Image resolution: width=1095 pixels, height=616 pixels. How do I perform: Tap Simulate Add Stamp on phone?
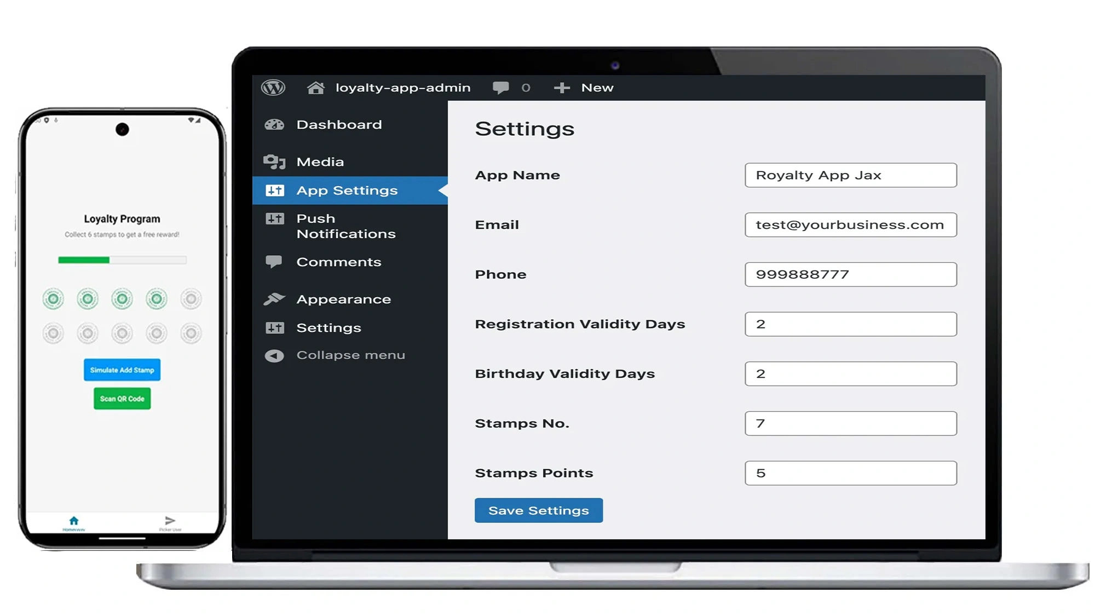tap(122, 370)
